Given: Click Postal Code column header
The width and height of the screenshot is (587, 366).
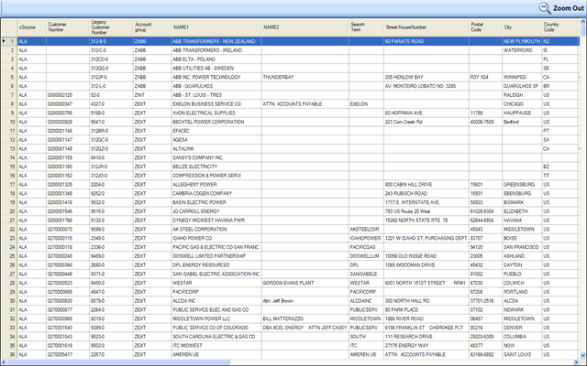Looking at the screenshot, I should 485,27.
